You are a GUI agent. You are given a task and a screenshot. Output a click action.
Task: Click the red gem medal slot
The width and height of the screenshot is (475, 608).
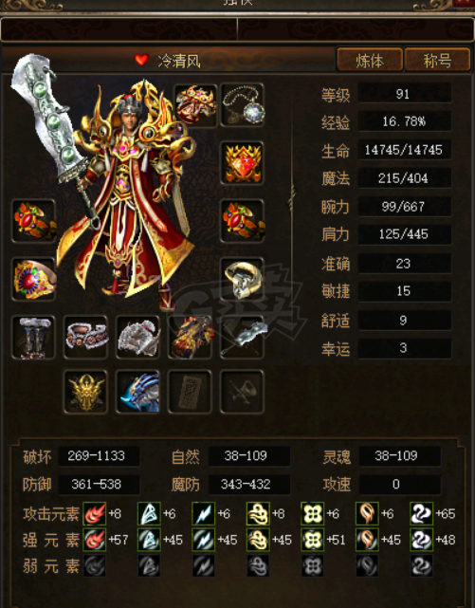pyautogui.click(x=242, y=163)
